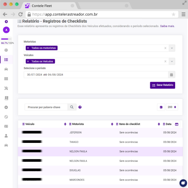Click date 05/08/2024 in THIAGO row
188x188 pixels.
click(x=170, y=142)
